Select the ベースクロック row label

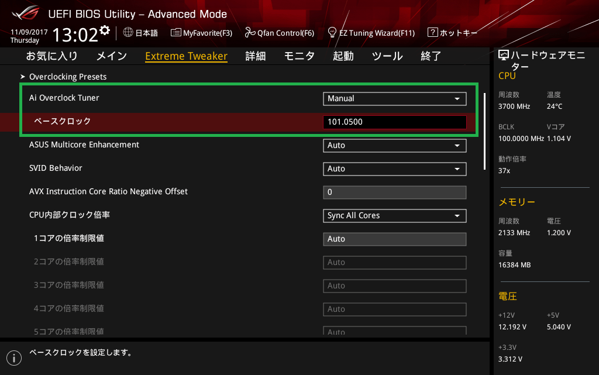pos(62,122)
